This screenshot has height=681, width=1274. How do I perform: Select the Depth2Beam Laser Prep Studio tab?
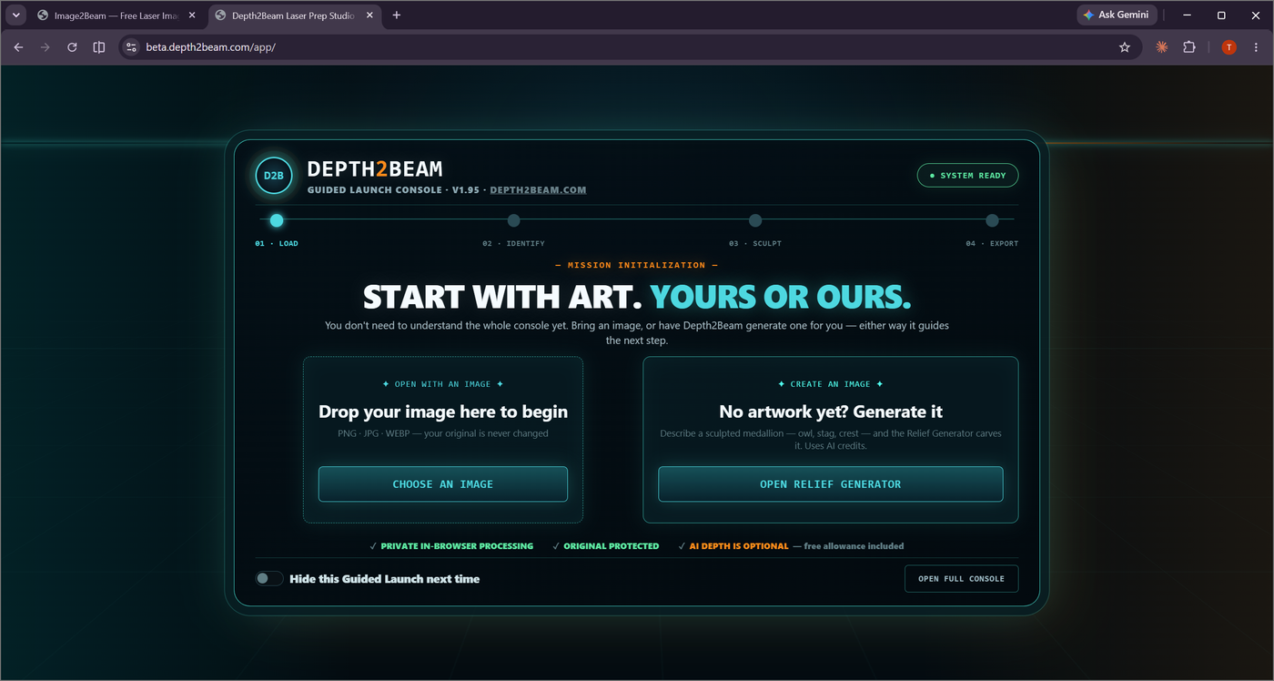[x=296, y=15]
